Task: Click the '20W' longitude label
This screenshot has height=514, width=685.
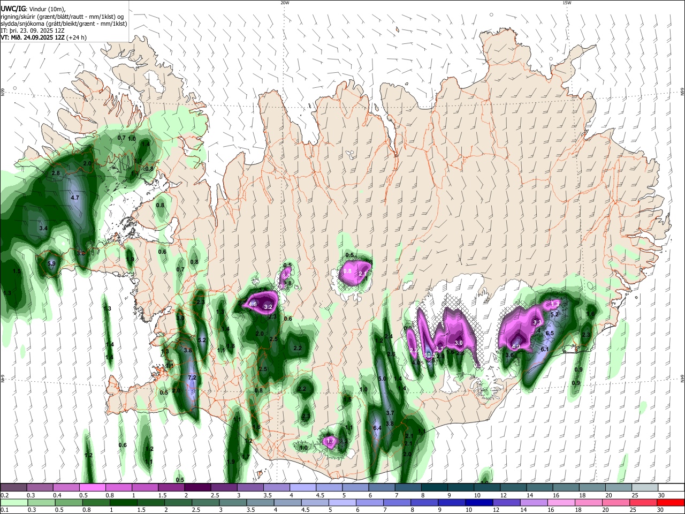Action: coord(285,3)
